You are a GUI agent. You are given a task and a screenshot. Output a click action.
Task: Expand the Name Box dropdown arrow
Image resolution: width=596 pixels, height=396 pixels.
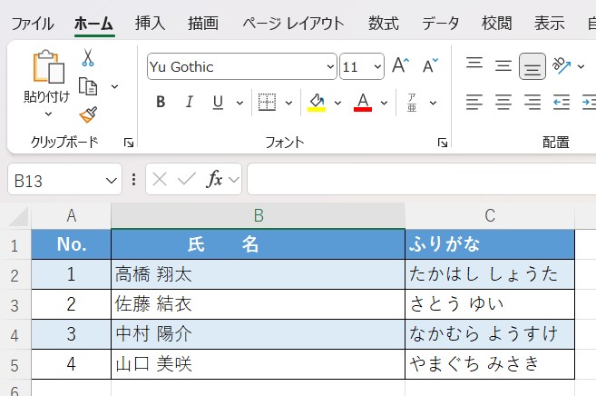coord(111,180)
